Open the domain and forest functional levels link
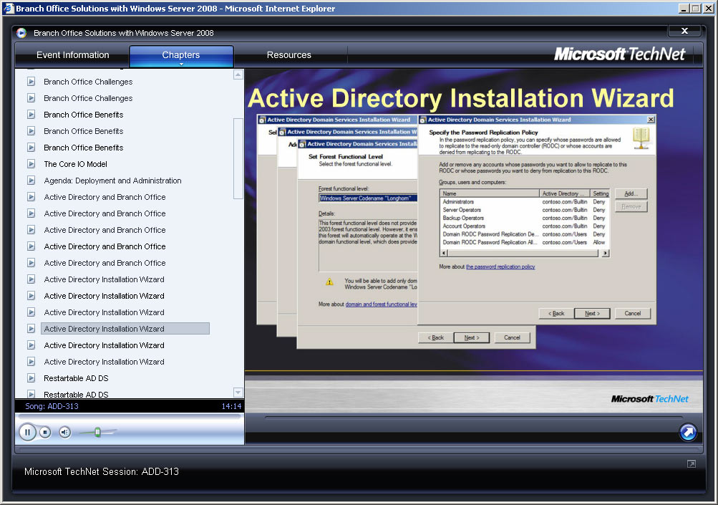This screenshot has width=718, height=505. pyautogui.click(x=381, y=304)
